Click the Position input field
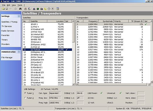 click(x=141, y=103)
